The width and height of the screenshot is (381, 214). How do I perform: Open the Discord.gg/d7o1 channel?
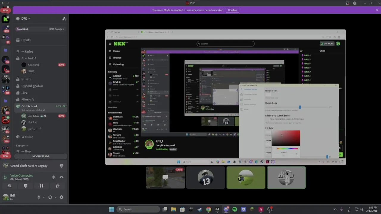pos(41,86)
